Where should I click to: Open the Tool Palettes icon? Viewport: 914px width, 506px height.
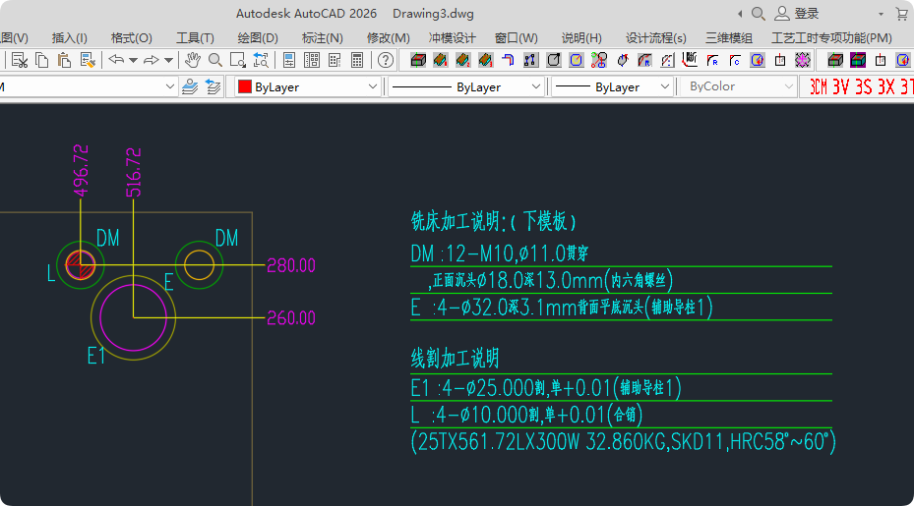point(335,60)
